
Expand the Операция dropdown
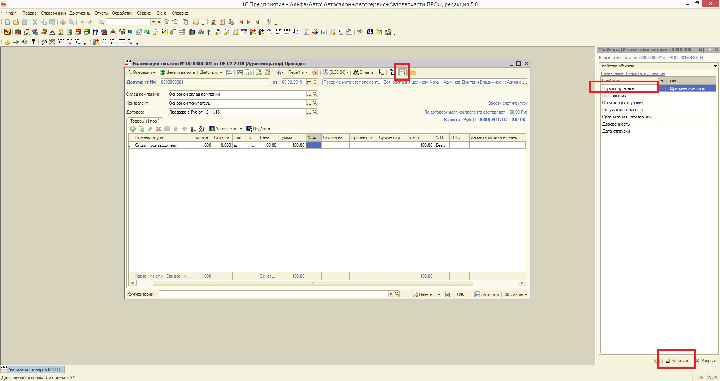coord(141,72)
